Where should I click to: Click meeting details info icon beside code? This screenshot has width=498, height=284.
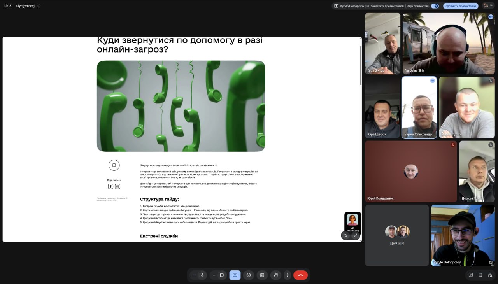(x=39, y=6)
